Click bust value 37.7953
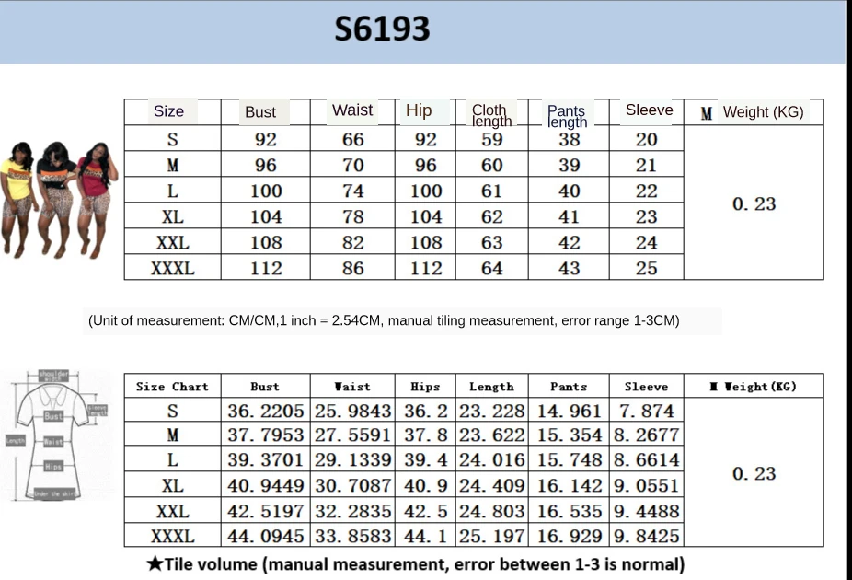The width and height of the screenshot is (852, 580). (x=265, y=435)
